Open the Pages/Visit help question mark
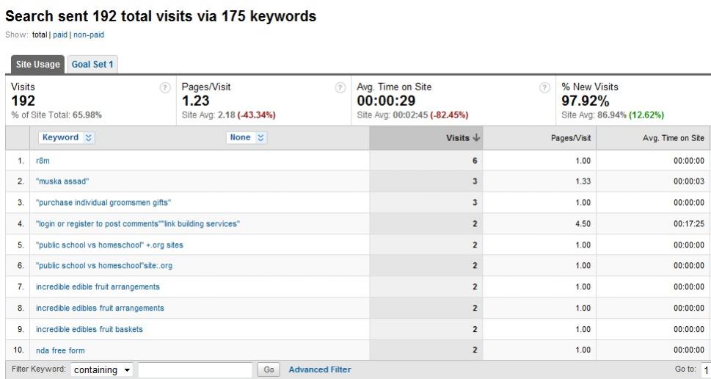The image size is (711, 379). pos(340,87)
